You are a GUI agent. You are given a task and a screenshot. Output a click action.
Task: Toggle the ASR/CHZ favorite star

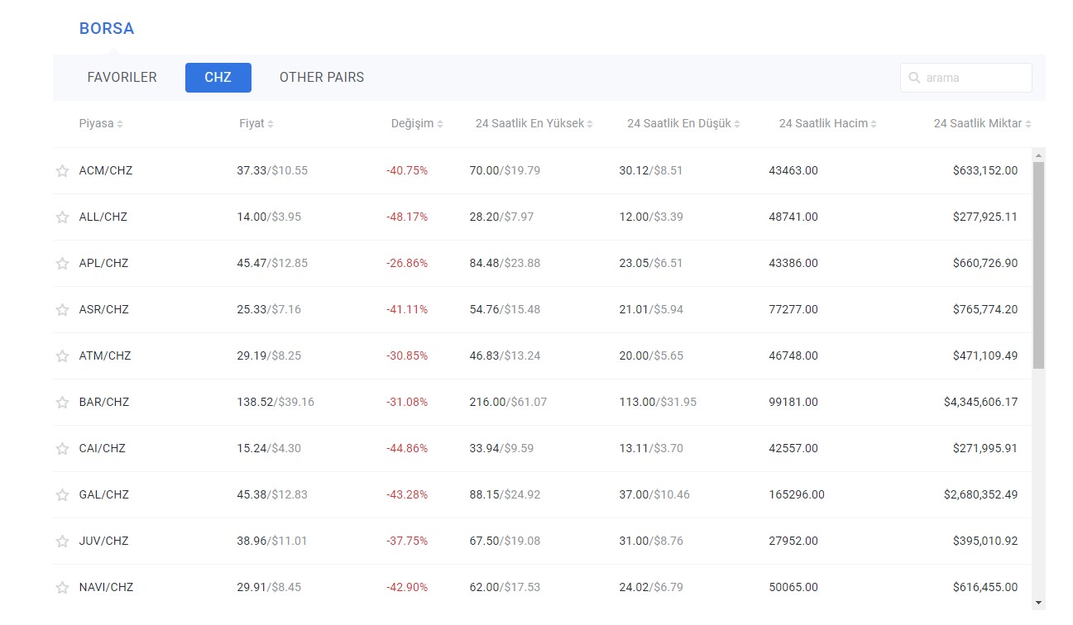[x=62, y=309]
